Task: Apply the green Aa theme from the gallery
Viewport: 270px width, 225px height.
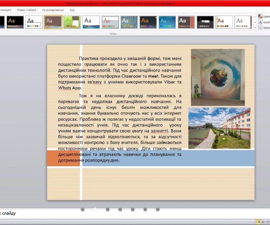Action: coord(73,22)
